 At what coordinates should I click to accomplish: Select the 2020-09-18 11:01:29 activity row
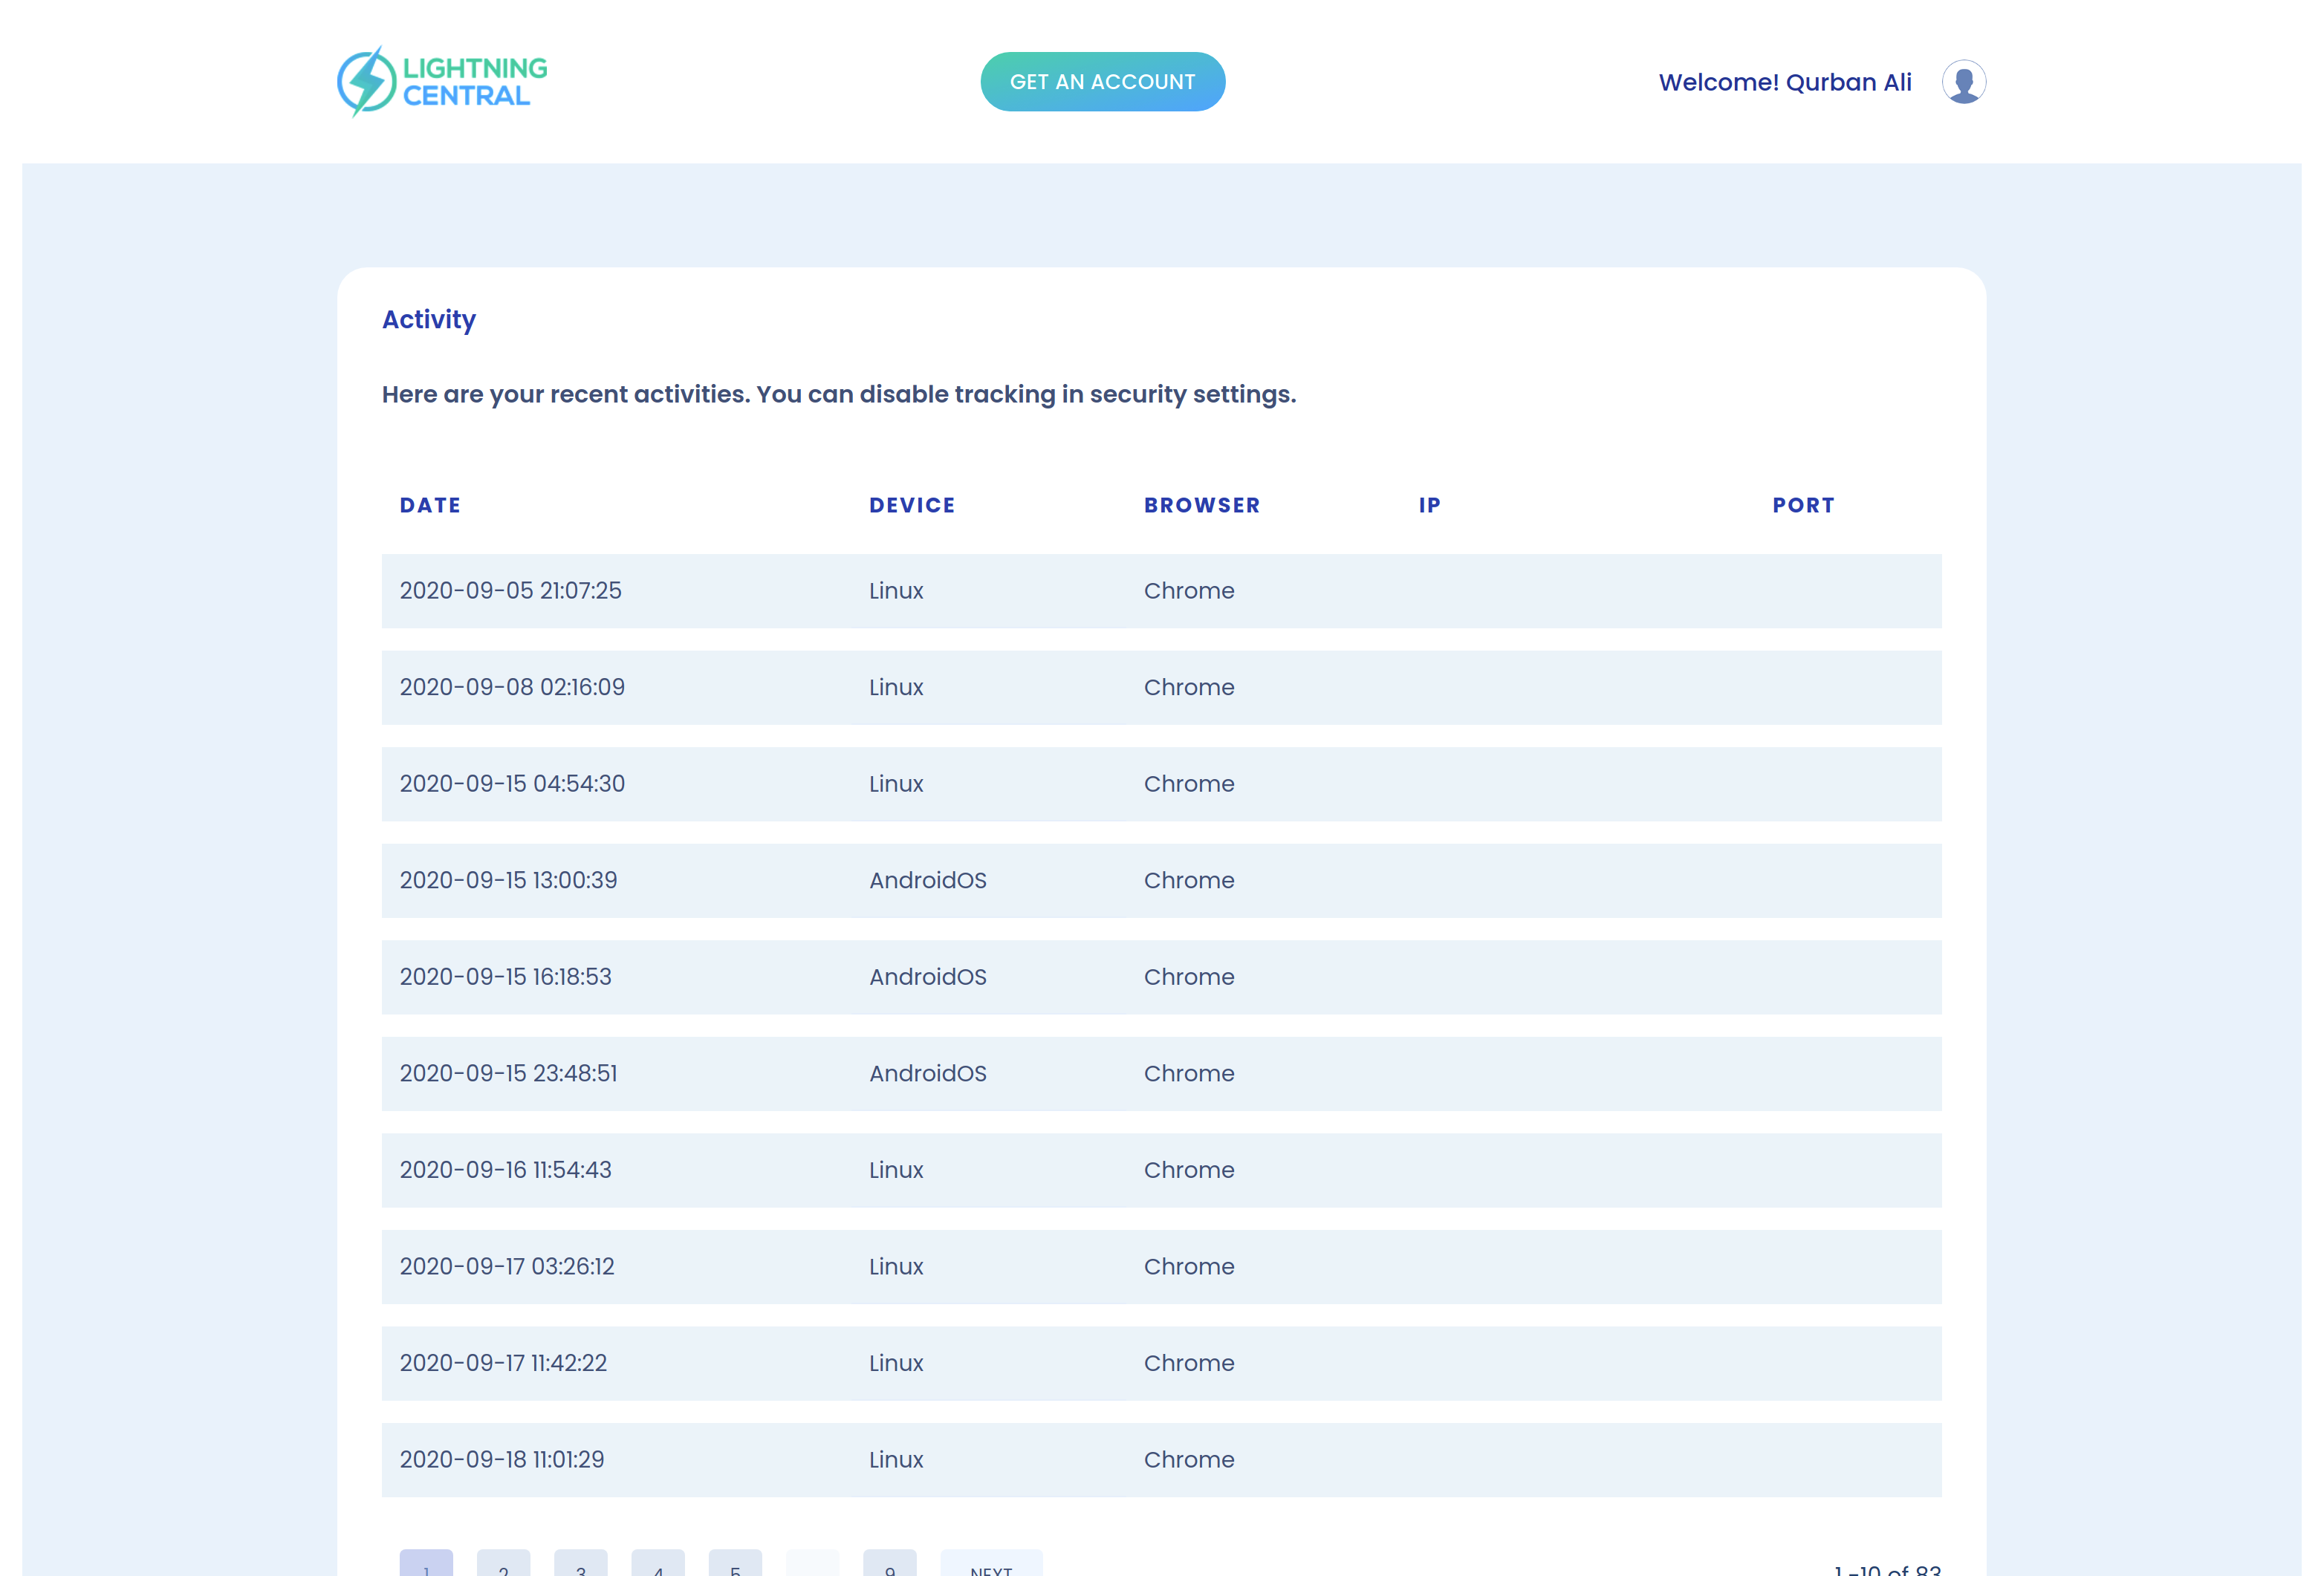pyautogui.click(x=1160, y=1459)
